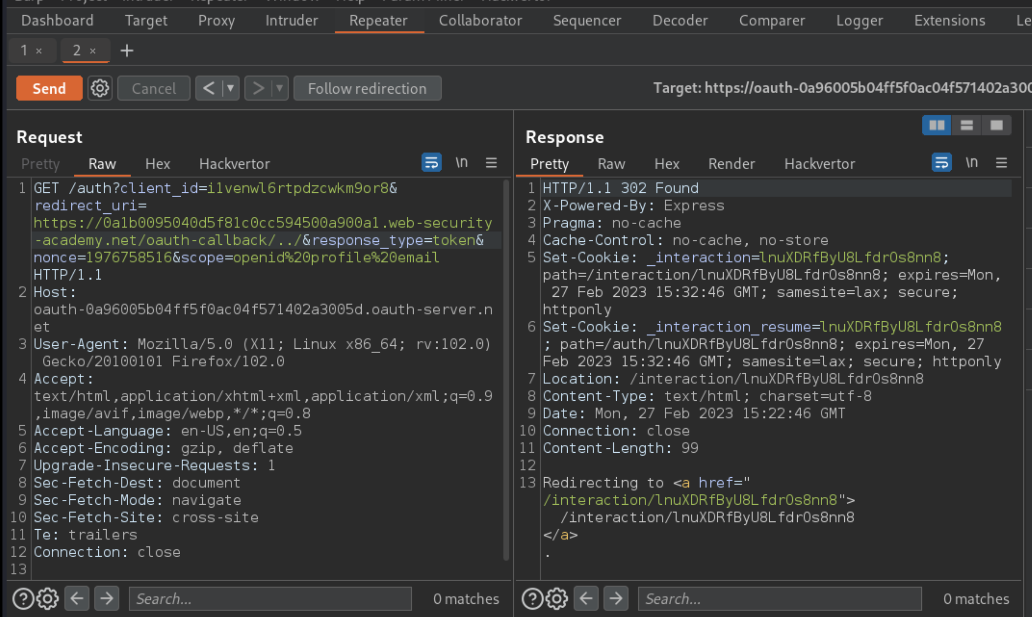The width and height of the screenshot is (1032, 617).
Task: Open Response panel hamburger menu
Action: 1002,163
